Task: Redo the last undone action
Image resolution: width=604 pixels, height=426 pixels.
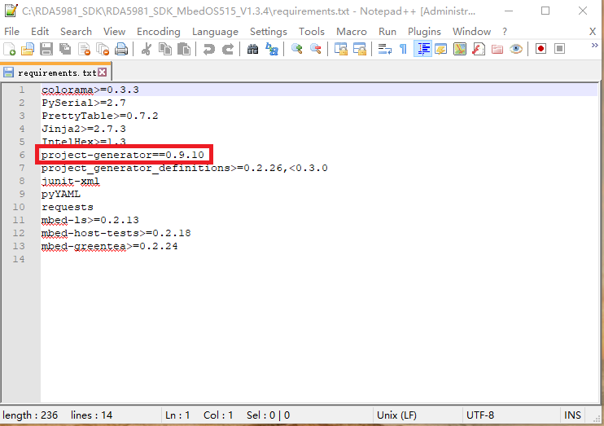Action: [x=228, y=49]
